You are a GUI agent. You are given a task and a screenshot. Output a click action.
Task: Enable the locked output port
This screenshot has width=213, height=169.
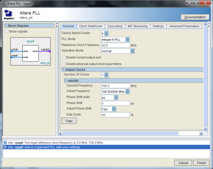[64, 58]
